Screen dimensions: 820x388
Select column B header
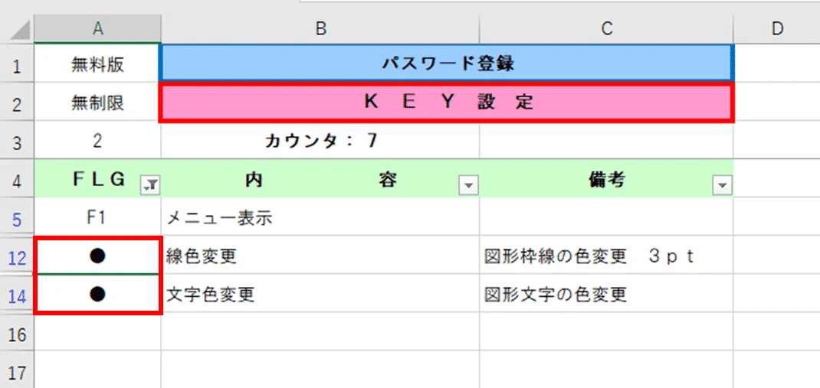coord(320,29)
